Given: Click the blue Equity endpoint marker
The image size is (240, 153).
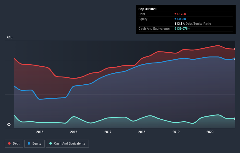Looking at the screenshot, I should [x=235, y=59].
